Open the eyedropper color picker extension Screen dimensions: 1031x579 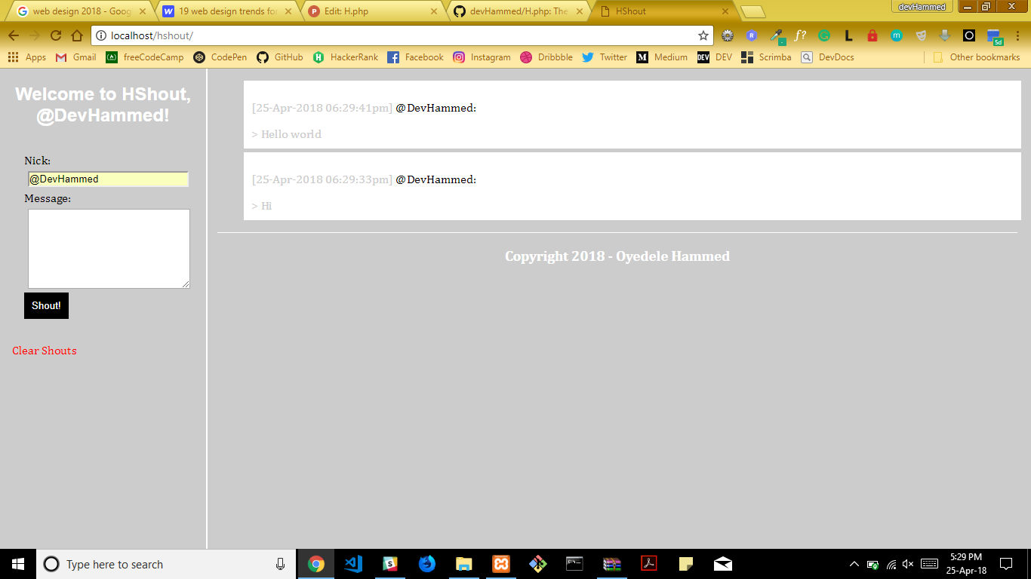coord(777,35)
